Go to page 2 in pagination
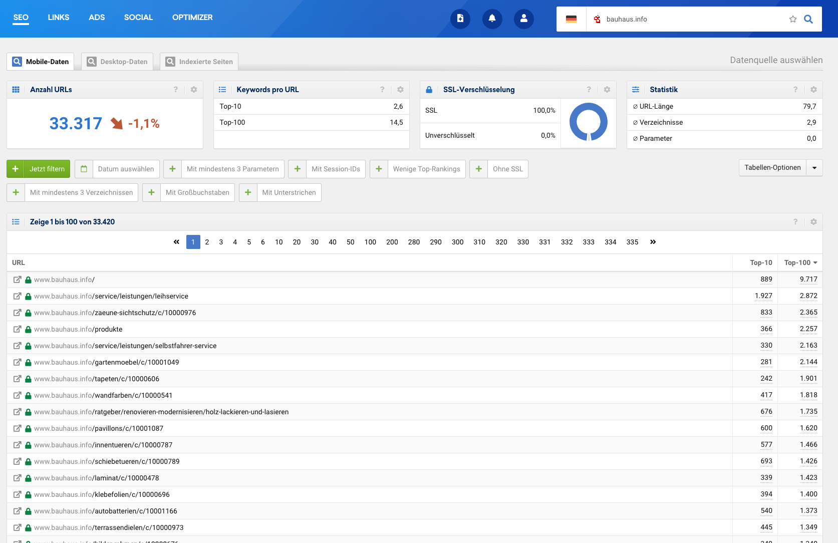The width and height of the screenshot is (838, 543). (207, 242)
